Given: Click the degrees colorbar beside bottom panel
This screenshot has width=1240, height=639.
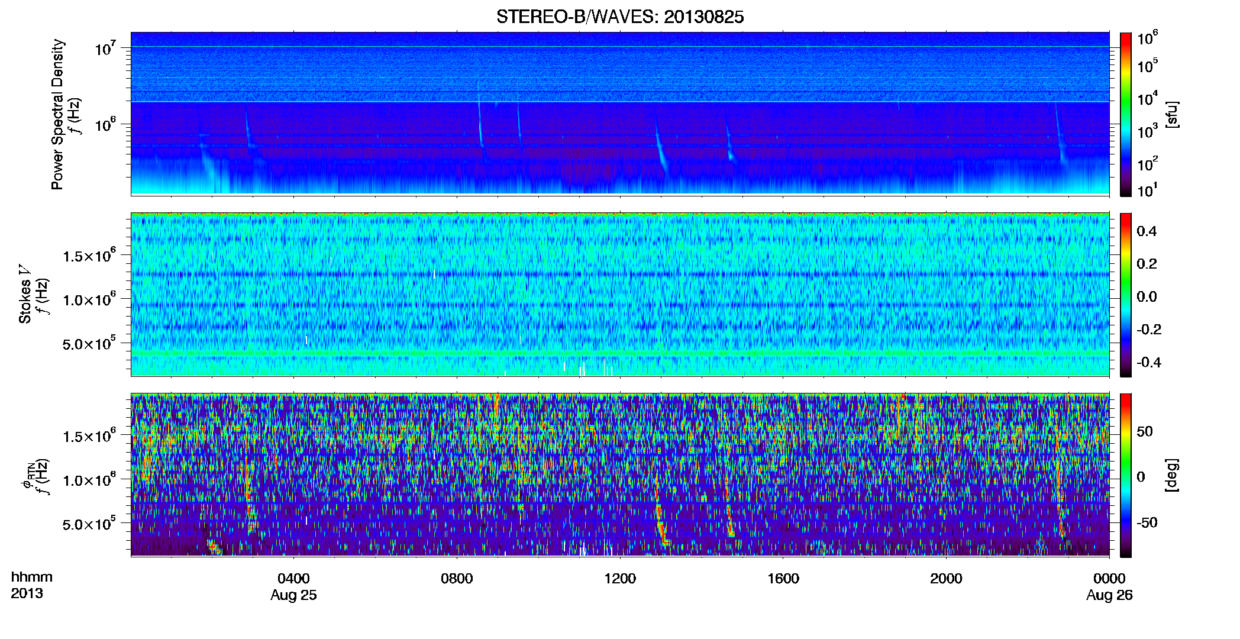Looking at the screenshot, I should click(x=1125, y=475).
